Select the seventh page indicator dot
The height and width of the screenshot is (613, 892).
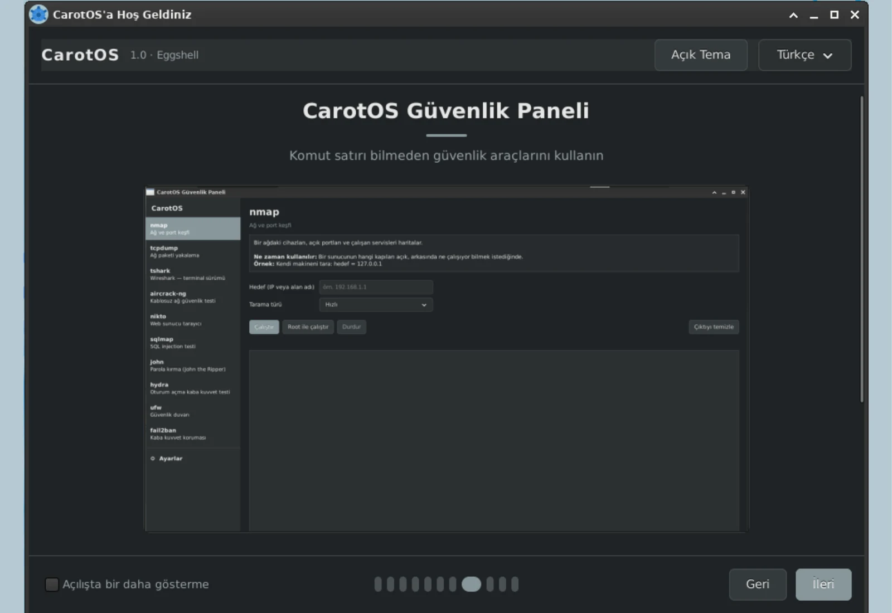(453, 584)
